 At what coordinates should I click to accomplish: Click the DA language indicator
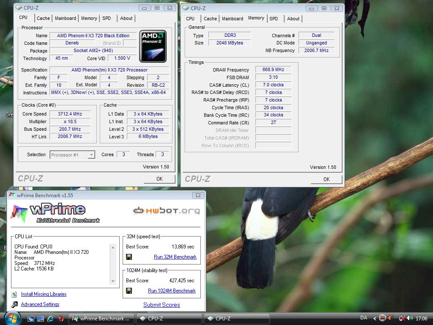(364, 318)
